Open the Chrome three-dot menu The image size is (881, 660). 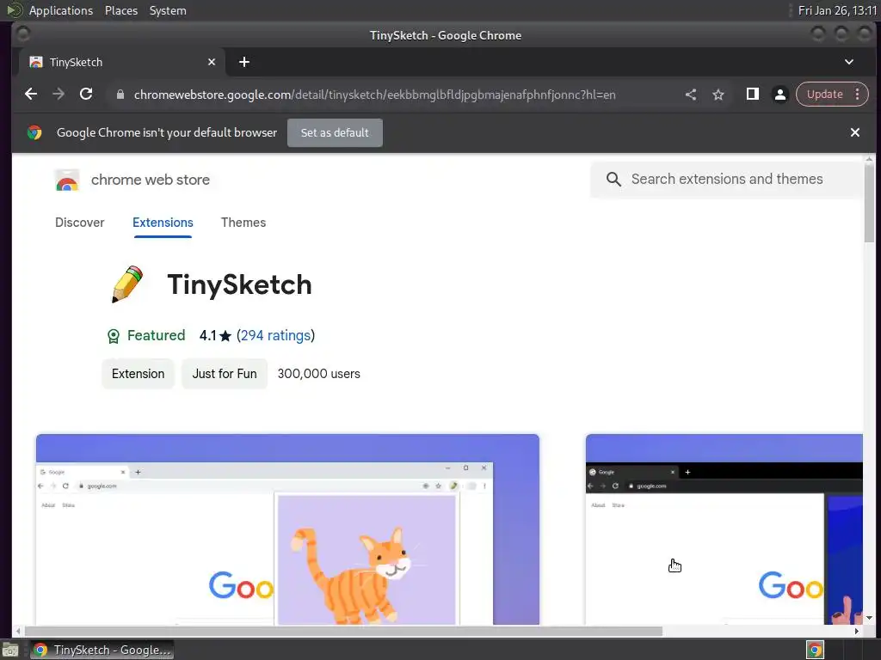tap(858, 95)
